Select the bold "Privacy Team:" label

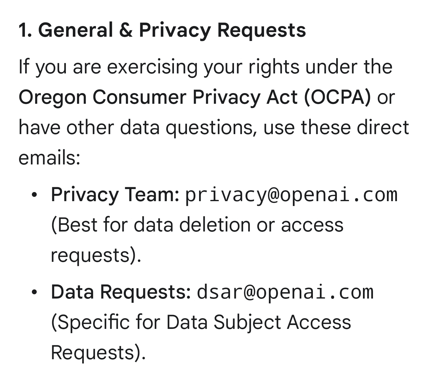click(115, 194)
